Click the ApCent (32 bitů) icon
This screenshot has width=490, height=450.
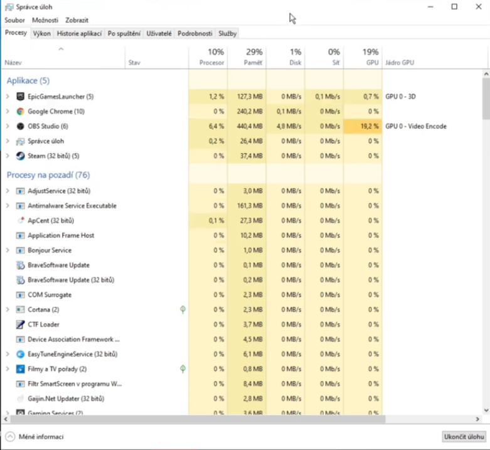(21, 221)
